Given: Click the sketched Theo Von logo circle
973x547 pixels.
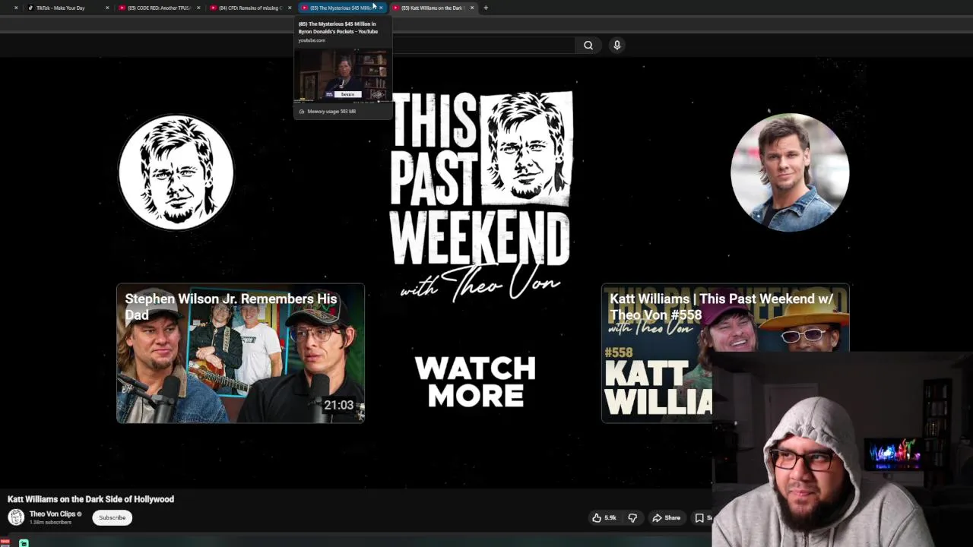Looking at the screenshot, I should pos(176,172).
